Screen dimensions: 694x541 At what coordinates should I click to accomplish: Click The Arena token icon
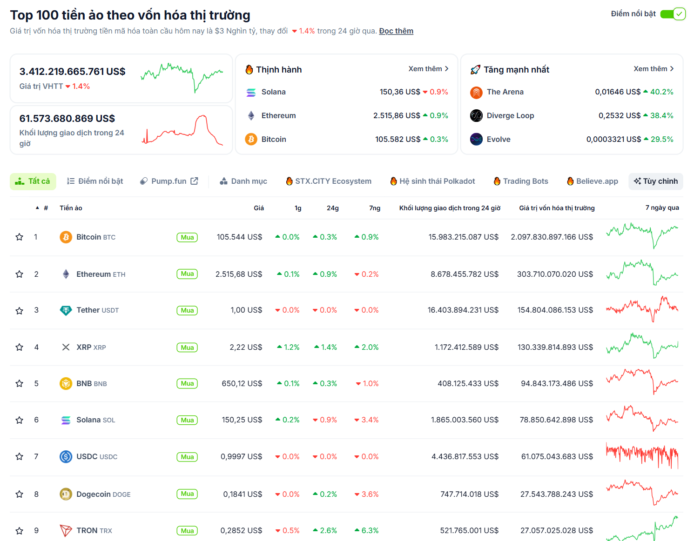[476, 92]
